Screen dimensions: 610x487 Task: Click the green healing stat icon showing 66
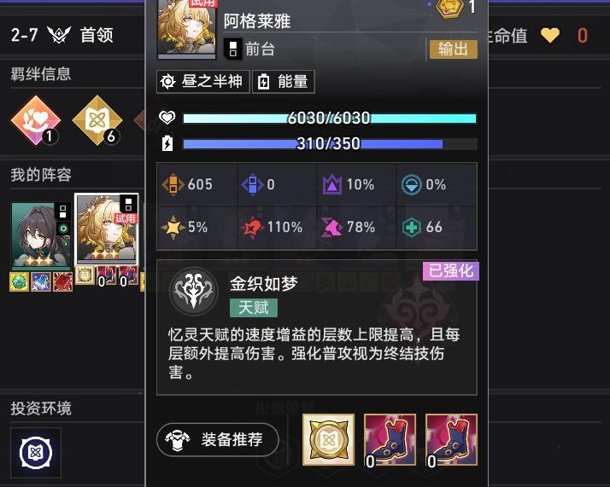pos(411,227)
